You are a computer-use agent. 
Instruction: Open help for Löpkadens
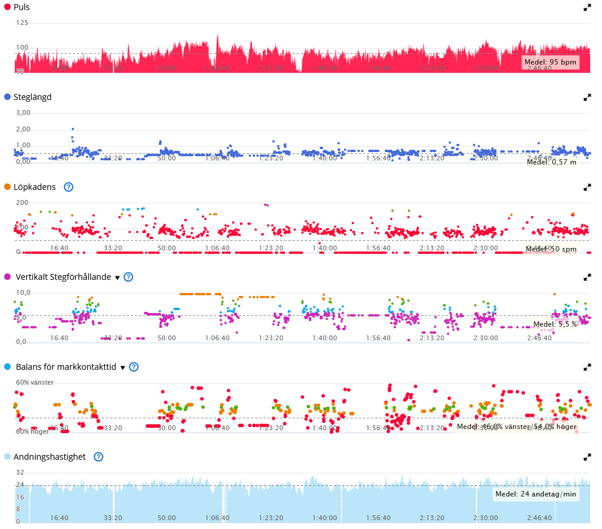tap(68, 187)
